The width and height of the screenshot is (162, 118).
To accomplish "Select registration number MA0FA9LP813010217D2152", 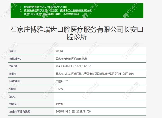I will 73,66.
